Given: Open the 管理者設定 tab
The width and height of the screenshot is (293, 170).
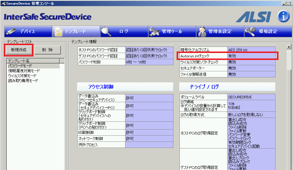Looking at the screenshot, I should point(220,31).
